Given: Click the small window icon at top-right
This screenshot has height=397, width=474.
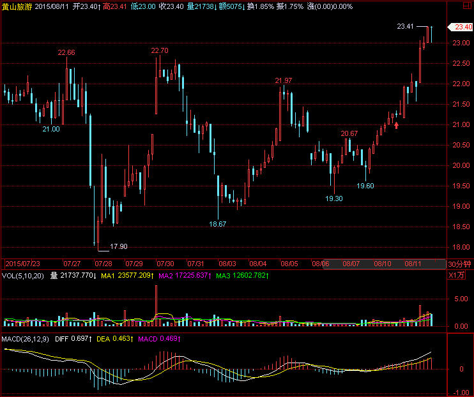Looking at the screenshot, I should 468,6.
